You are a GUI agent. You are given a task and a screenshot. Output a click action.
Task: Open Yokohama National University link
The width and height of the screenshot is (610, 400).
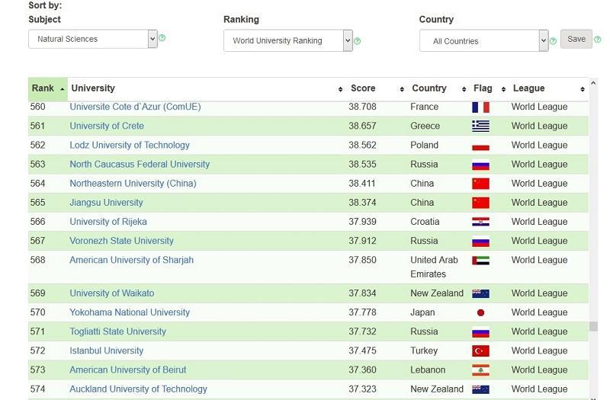(130, 312)
